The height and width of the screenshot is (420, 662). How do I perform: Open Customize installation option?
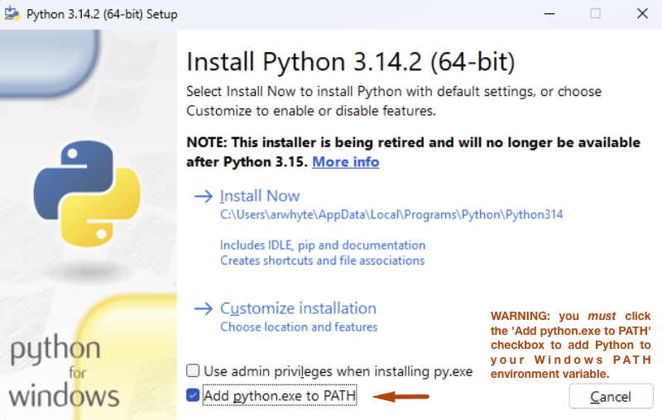coord(298,308)
